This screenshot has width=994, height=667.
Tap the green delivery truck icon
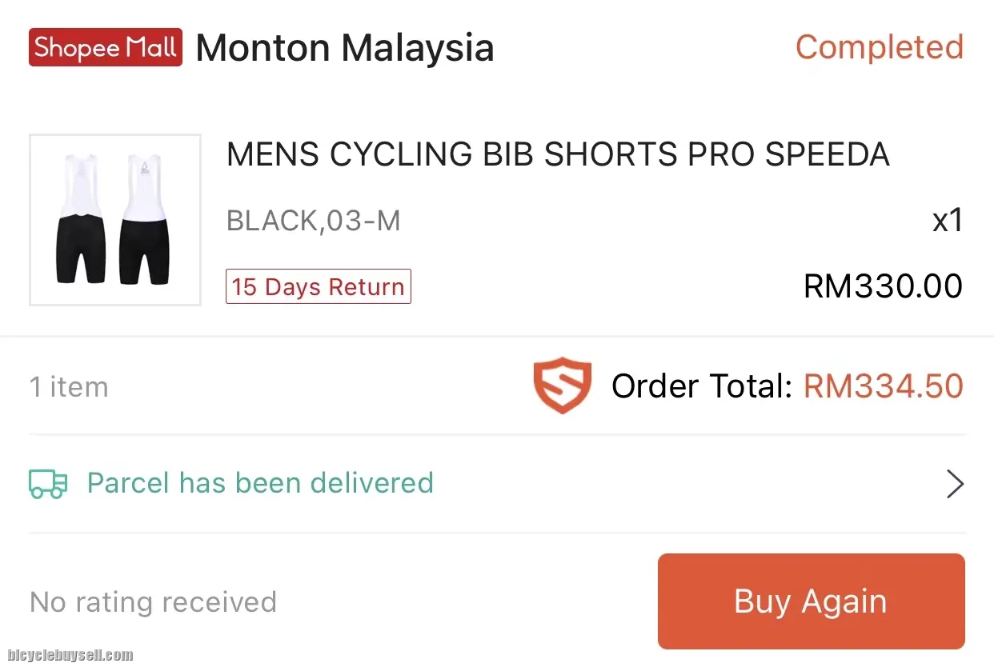pos(48,483)
